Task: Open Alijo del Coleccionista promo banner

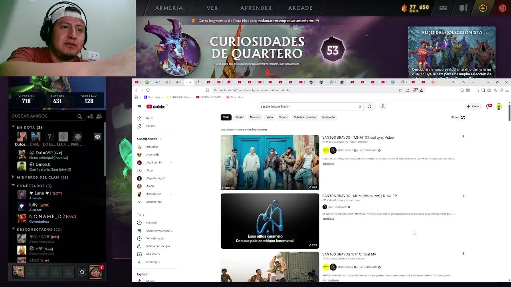Action: pos(452,53)
